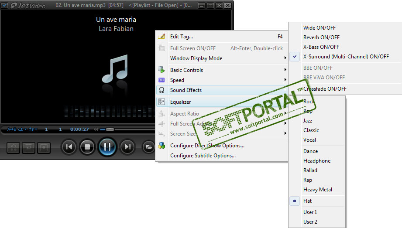Click the A-B repeat section icon
This screenshot has height=228, width=402.
pyautogui.click(x=12, y=129)
